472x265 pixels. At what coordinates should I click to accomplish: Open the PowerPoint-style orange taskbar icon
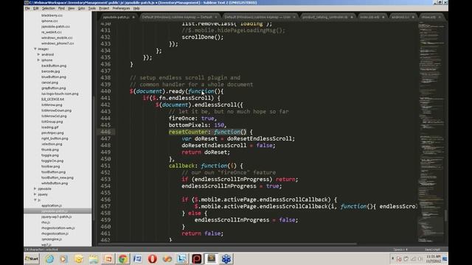click(x=108, y=258)
